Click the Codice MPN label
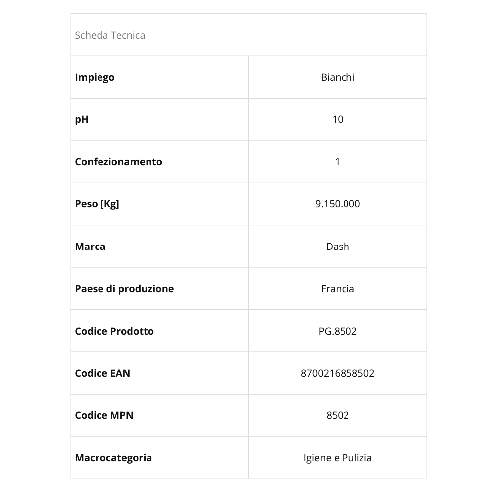Image resolution: width=495 pixels, height=495 pixels. 104,415
